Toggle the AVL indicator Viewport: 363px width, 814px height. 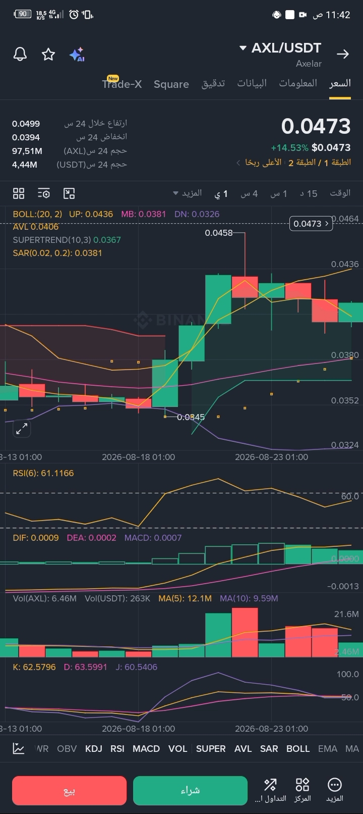(243, 749)
